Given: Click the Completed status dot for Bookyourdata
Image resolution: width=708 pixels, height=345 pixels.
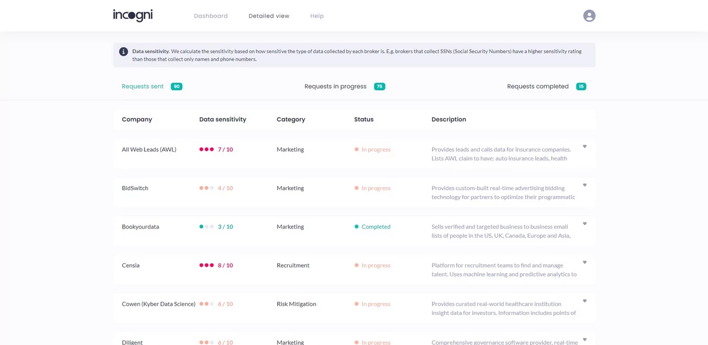Looking at the screenshot, I should tap(356, 227).
